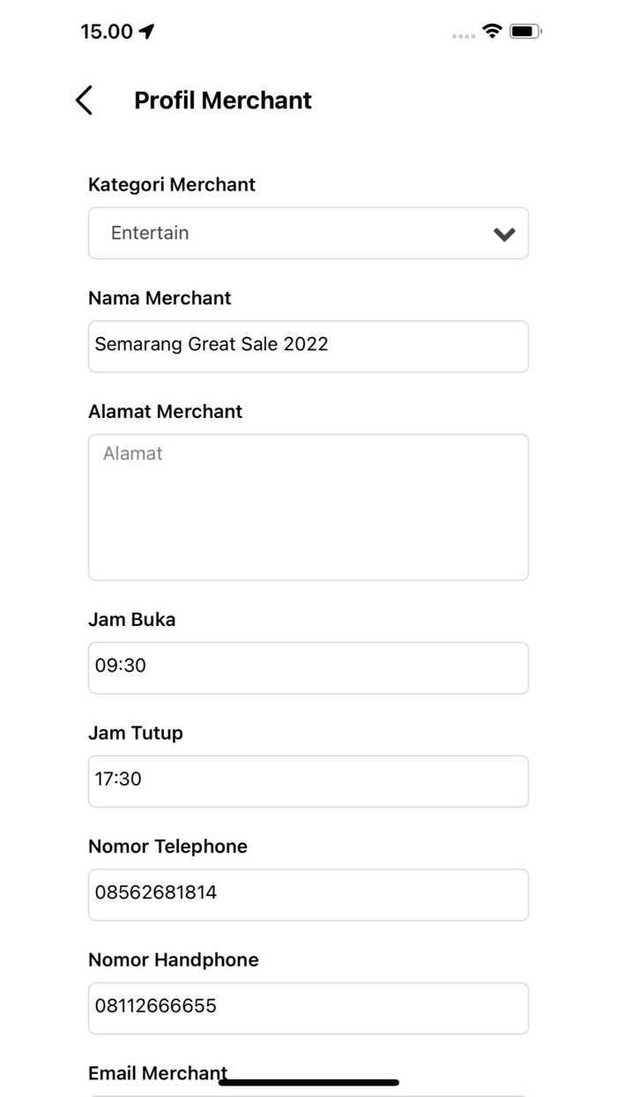Select the Jam Buka field showing 09:30
Image resolution: width=617 pixels, height=1097 pixels.
pos(308,668)
